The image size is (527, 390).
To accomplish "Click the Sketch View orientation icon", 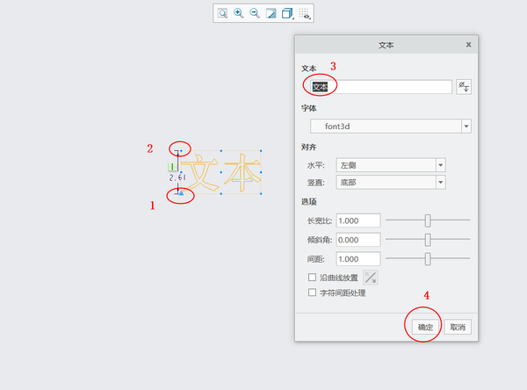I will tap(271, 13).
